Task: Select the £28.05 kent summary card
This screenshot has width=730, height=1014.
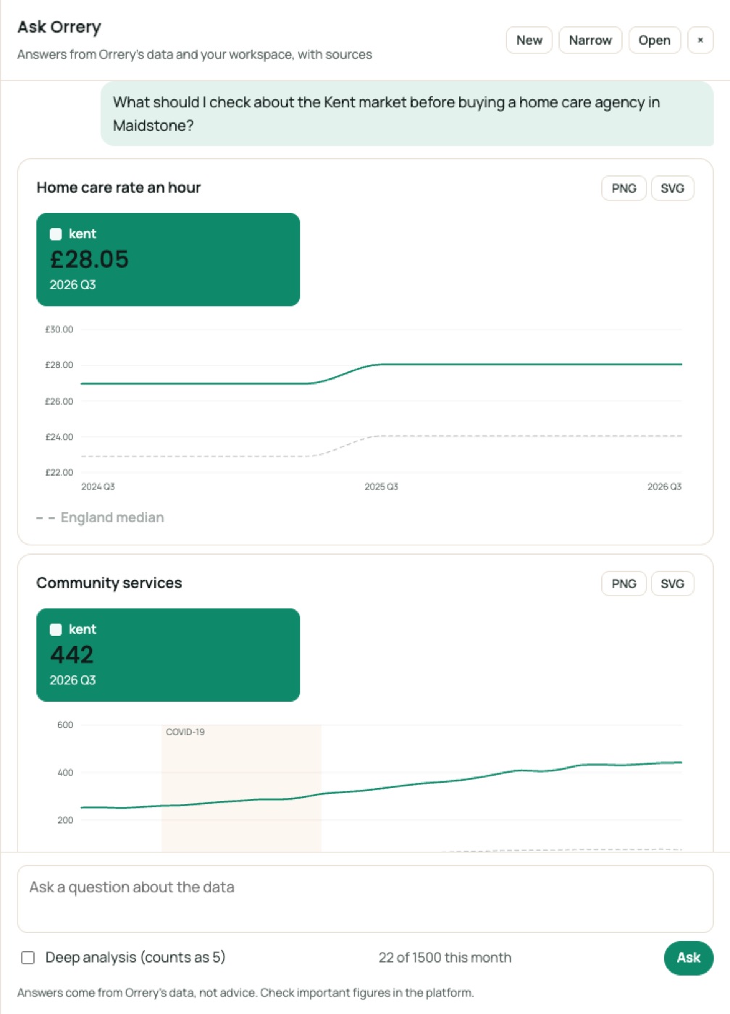Action: (168, 259)
